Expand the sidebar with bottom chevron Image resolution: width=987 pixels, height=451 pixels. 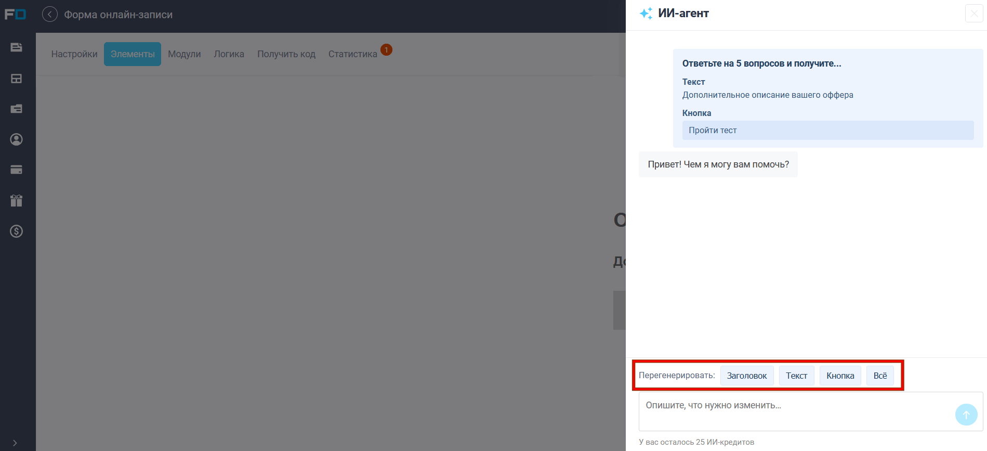(15, 443)
